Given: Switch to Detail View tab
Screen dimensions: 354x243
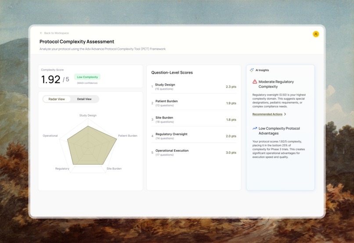Looking at the screenshot, I should pyautogui.click(x=84, y=99).
